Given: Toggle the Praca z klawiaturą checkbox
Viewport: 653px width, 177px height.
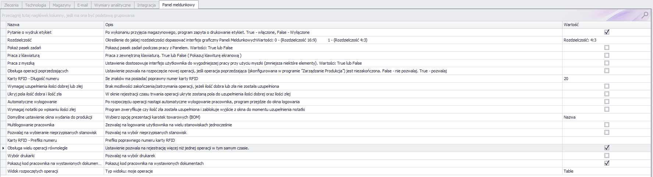Looking at the screenshot, I should coord(607,55).
